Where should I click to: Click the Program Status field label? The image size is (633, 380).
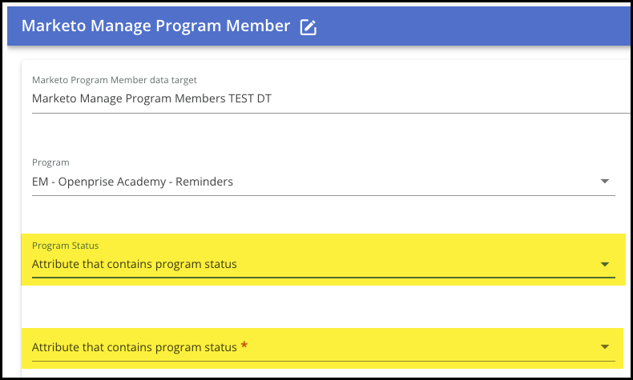66,246
